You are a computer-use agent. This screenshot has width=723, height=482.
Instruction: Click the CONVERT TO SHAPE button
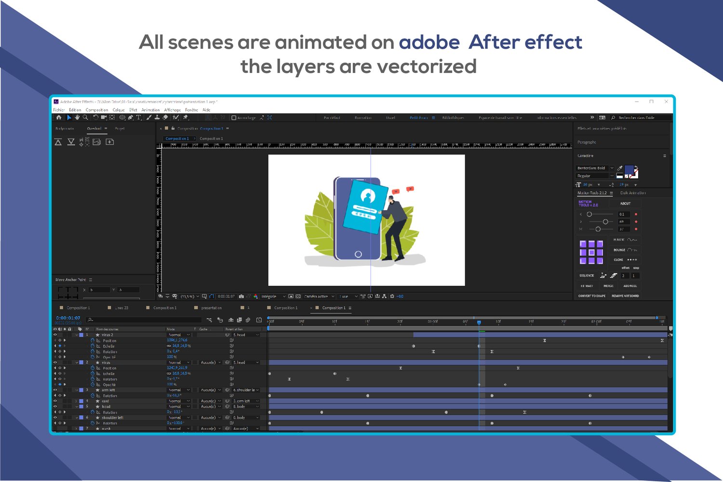click(592, 296)
